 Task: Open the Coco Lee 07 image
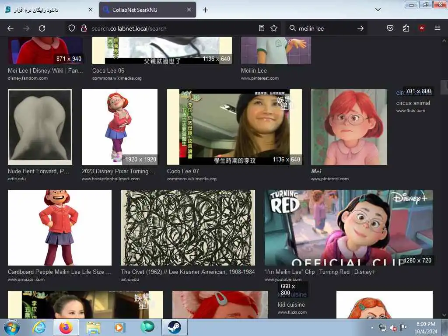coord(234,127)
